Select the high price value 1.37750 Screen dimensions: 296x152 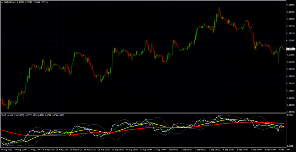(x=28, y=2)
